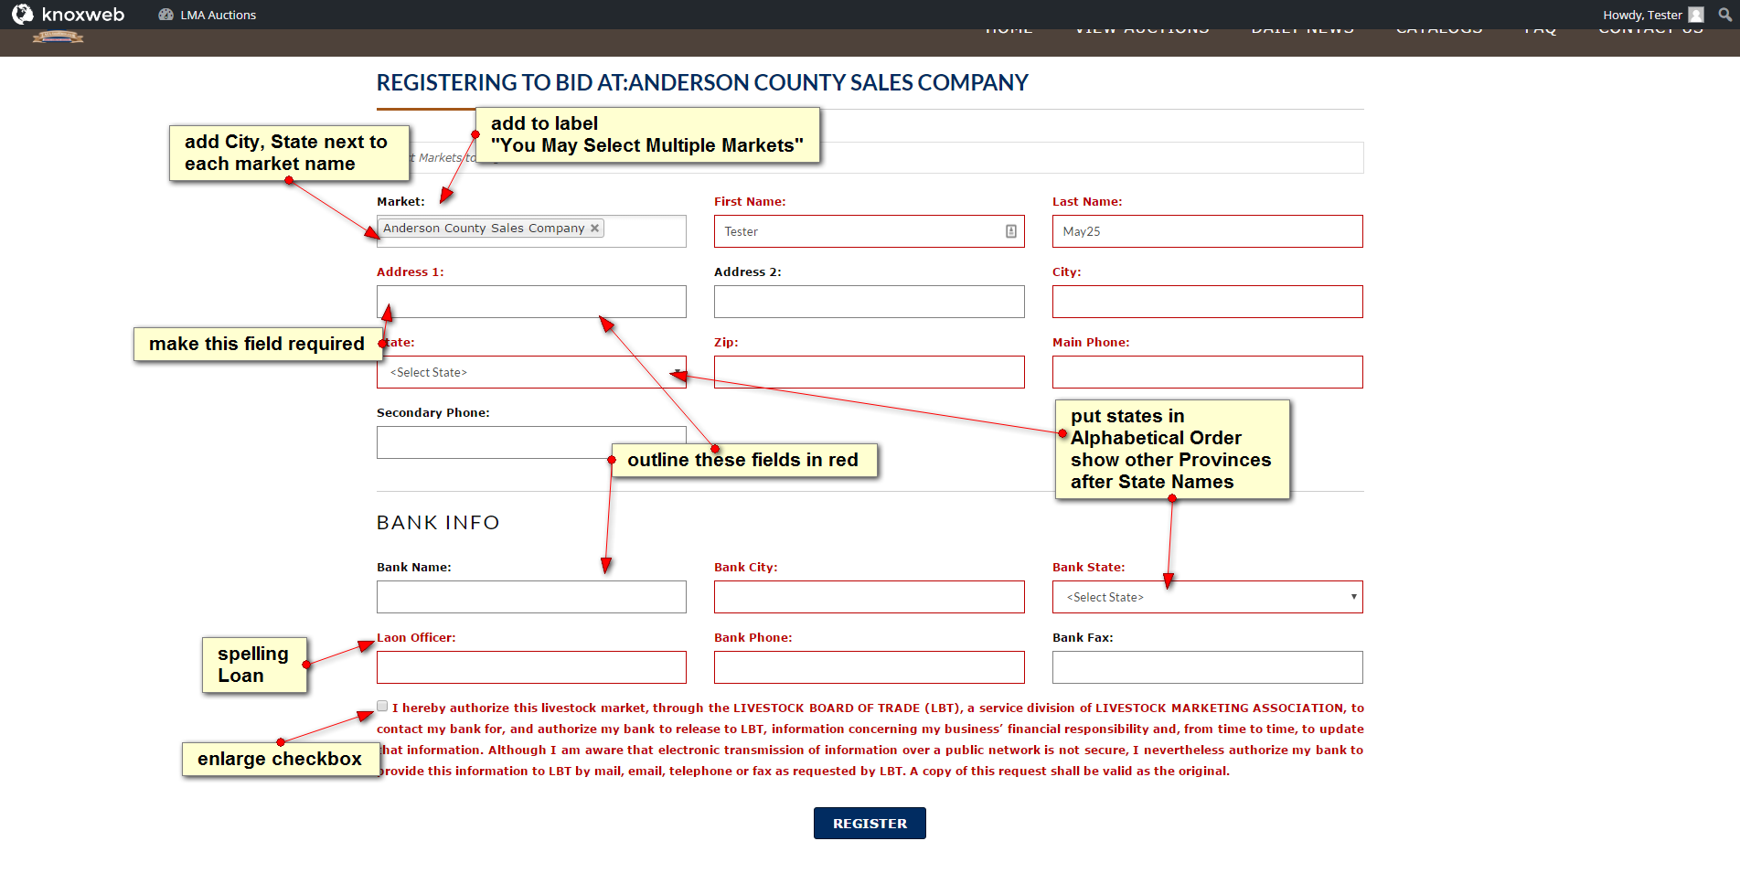Focus the Bank Name input field
The height and width of the screenshot is (873, 1740).
point(531,597)
